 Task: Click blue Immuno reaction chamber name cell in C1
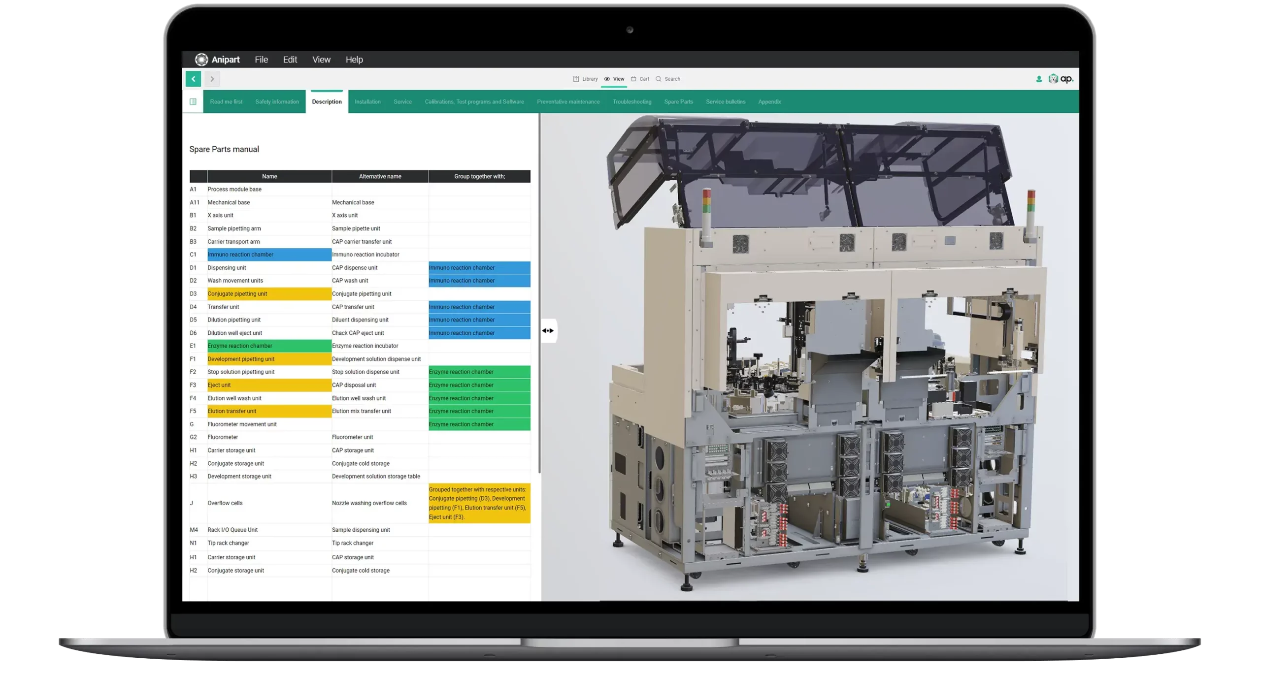[x=269, y=255]
